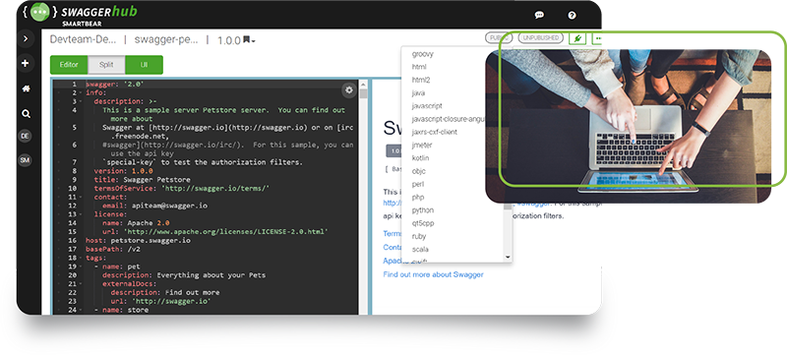The height and width of the screenshot is (355, 787).
Task: Choose perl from the language list
Action: point(418,184)
